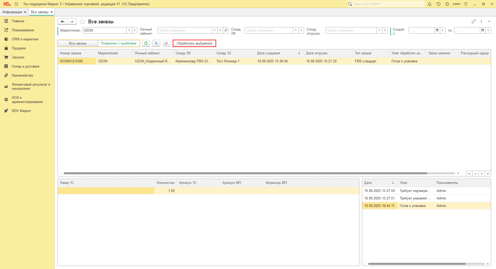Expand the Маркетплейс dropdown
The image size is (496, 269).
tap(129, 31)
